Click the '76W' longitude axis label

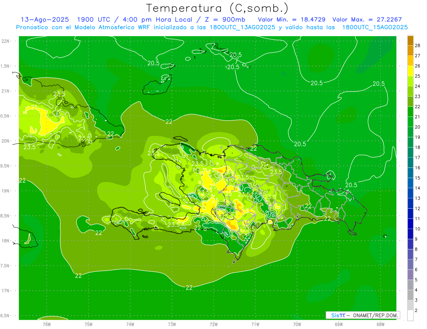(47, 324)
